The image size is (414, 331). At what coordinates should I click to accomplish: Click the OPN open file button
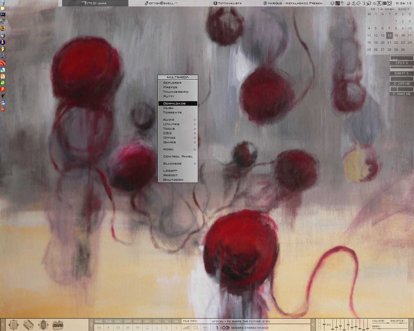(x=147, y=321)
